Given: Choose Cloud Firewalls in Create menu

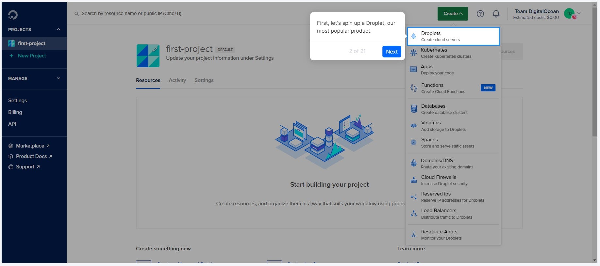Looking at the screenshot, I should click(x=453, y=180).
